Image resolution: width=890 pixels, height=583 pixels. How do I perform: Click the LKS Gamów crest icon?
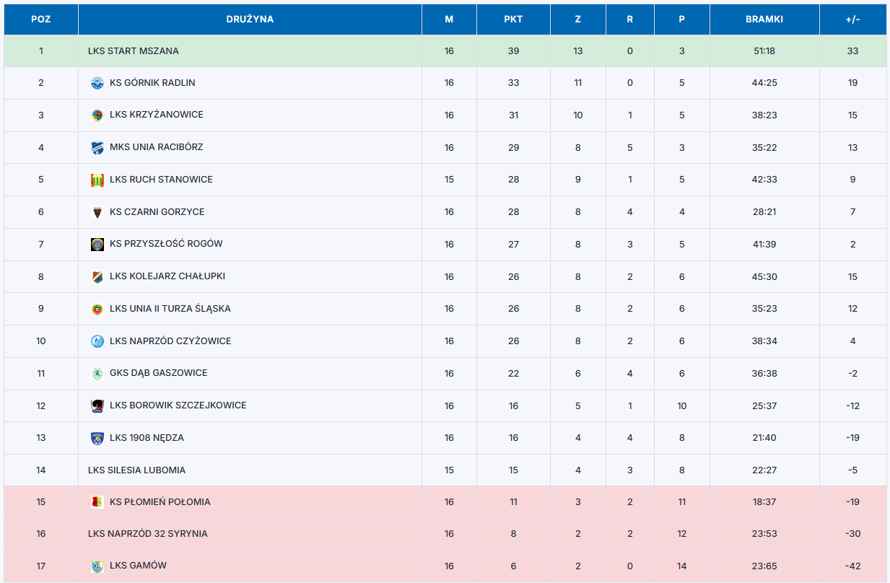pyautogui.click(x=97, y=566)
